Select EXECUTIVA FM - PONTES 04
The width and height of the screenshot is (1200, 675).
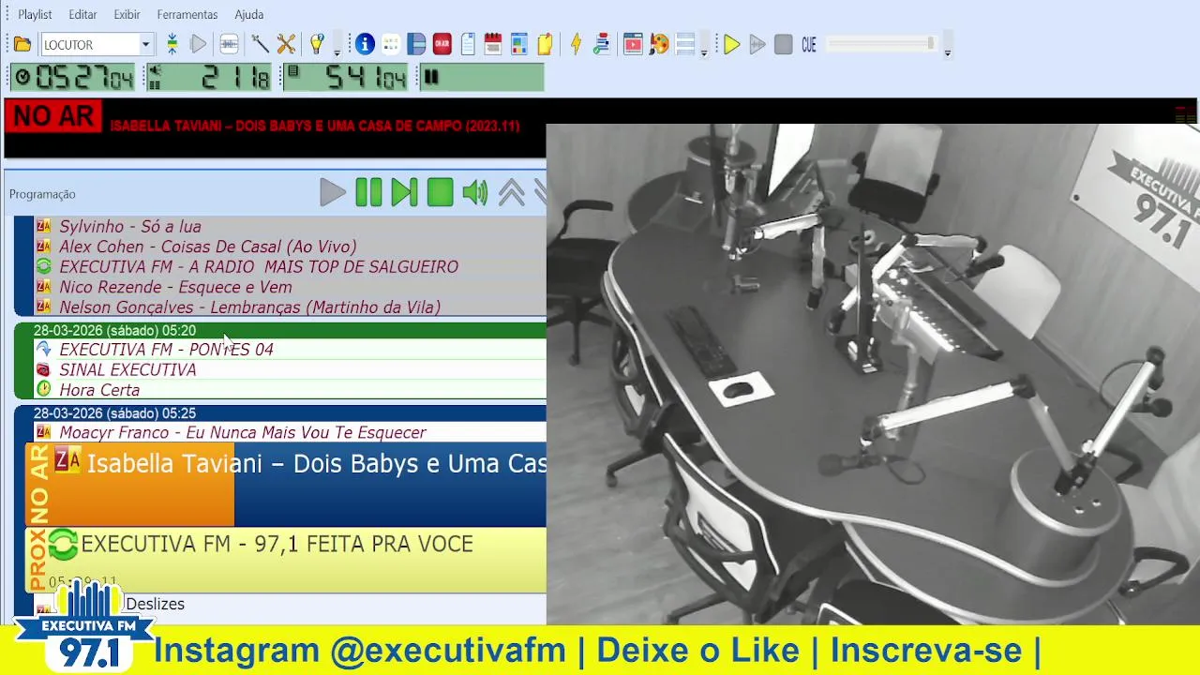pyautogui.click(x=290, y=349)
